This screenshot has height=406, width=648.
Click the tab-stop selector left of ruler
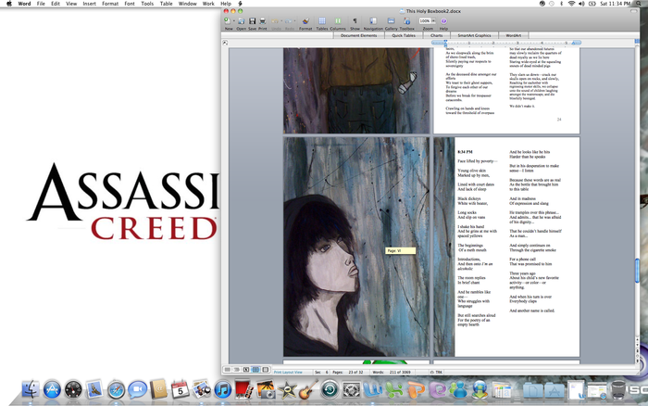(225, 43)
